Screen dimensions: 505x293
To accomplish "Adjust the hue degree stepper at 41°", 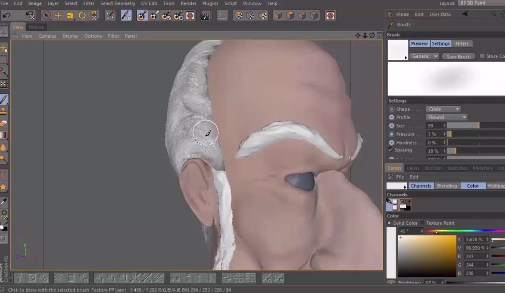I will tap(422, 231).
